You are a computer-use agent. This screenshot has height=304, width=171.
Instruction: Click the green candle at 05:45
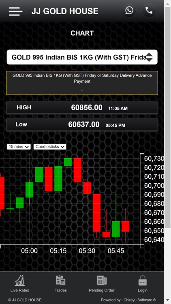116,229
